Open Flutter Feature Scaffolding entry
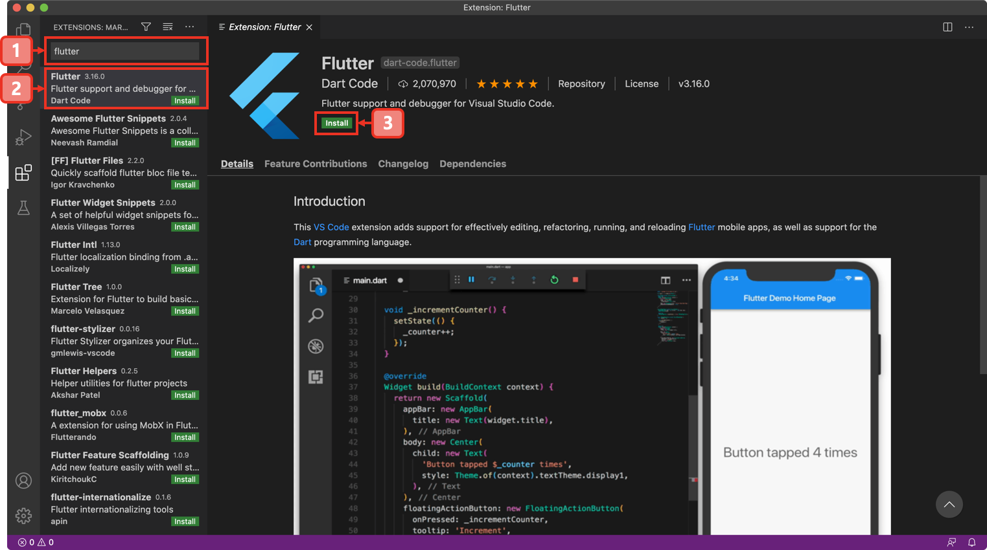 click(125, 467)
